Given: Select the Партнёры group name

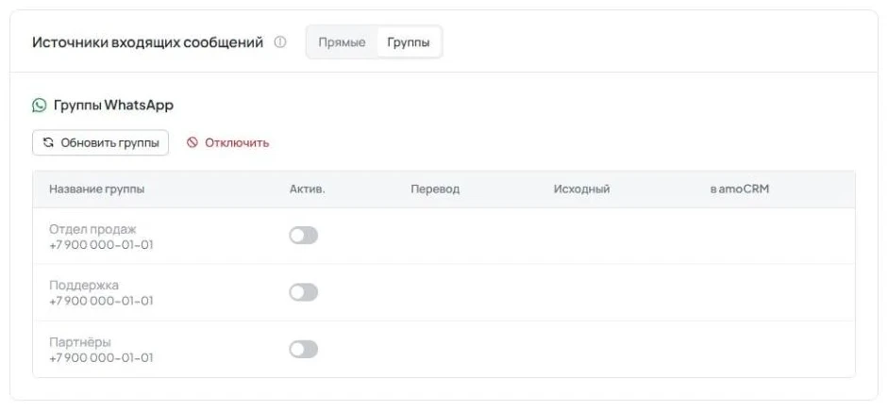Looking at the screenshot, I should click(x=80, y=342).
